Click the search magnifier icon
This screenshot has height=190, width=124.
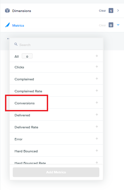click(x=16, y=44)
